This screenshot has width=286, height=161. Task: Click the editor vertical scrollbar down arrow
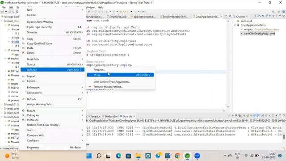pyautogui.click(x=228, y=107)
